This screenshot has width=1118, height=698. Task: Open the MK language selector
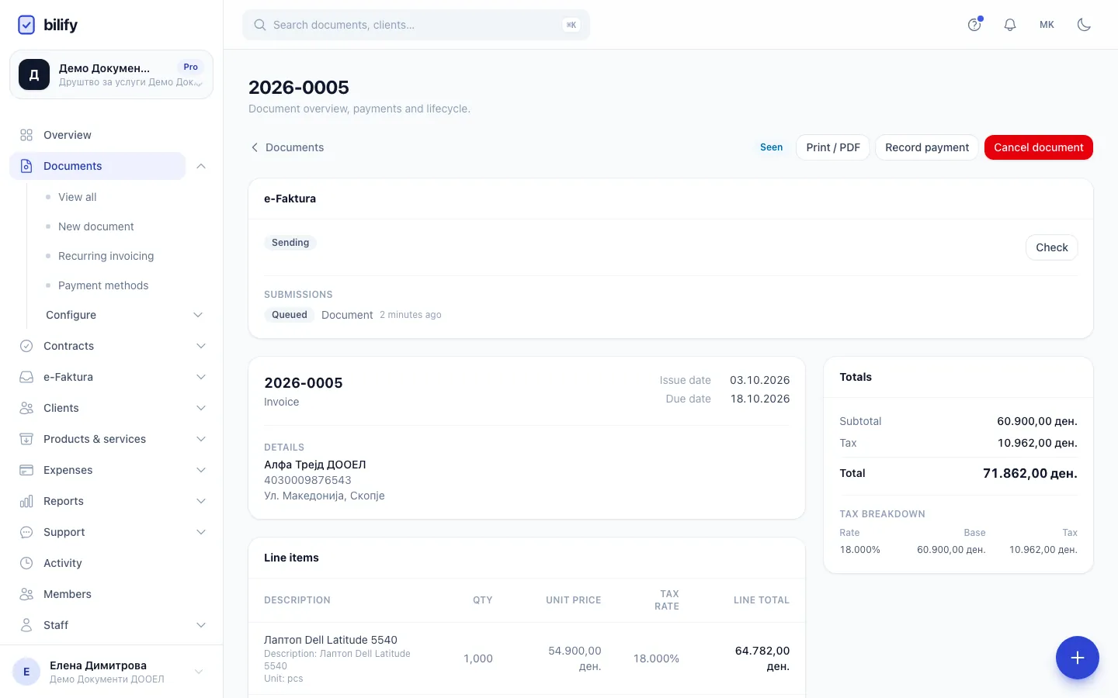click(x=1047, y=25)
